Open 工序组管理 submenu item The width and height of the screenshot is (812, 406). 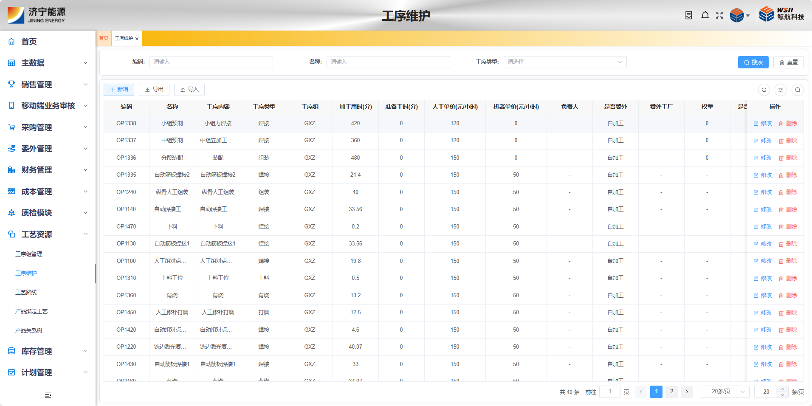(29, 254)
